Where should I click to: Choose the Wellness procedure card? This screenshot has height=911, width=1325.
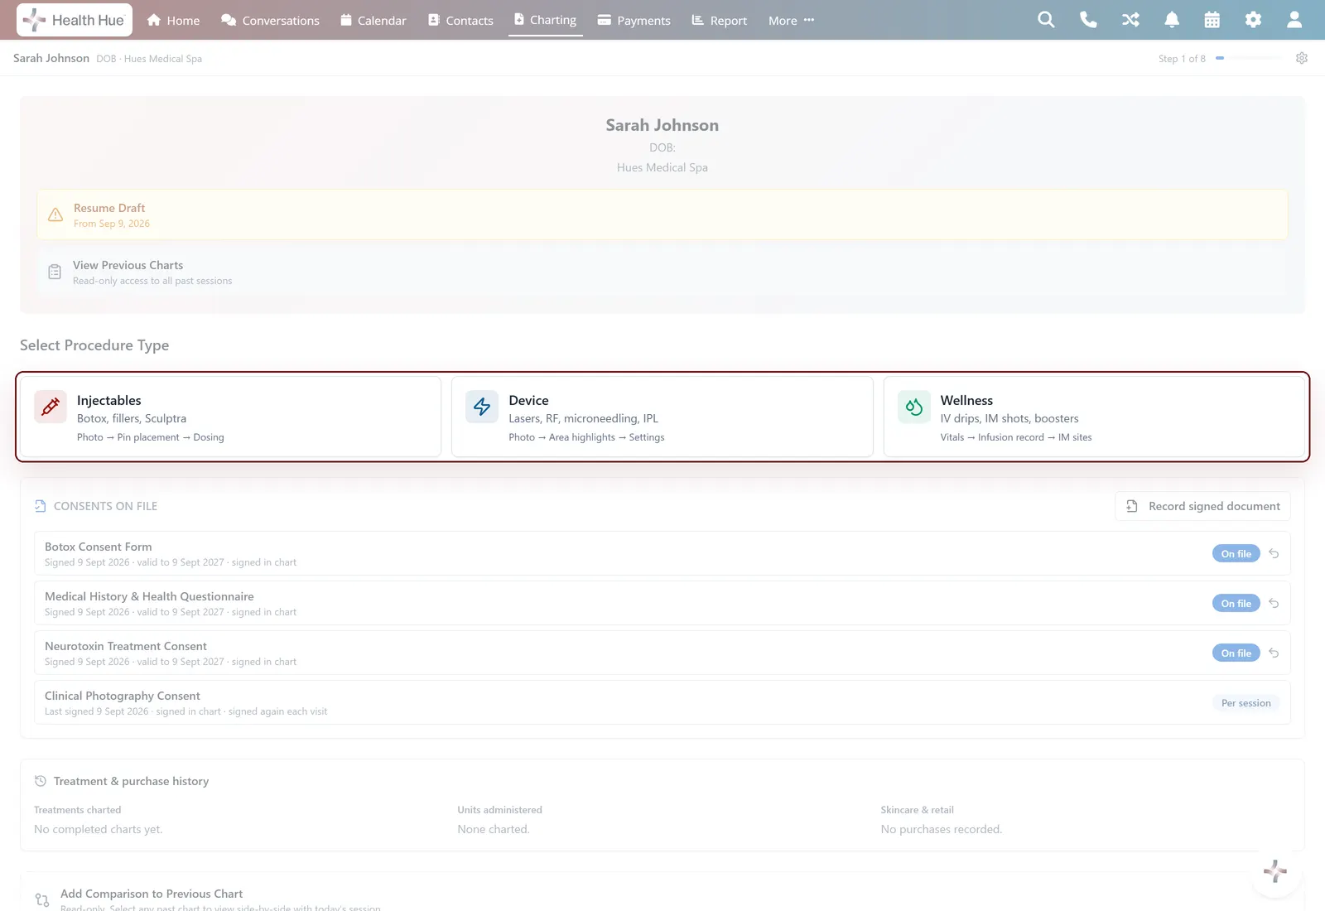click(x=1094, y=417)
